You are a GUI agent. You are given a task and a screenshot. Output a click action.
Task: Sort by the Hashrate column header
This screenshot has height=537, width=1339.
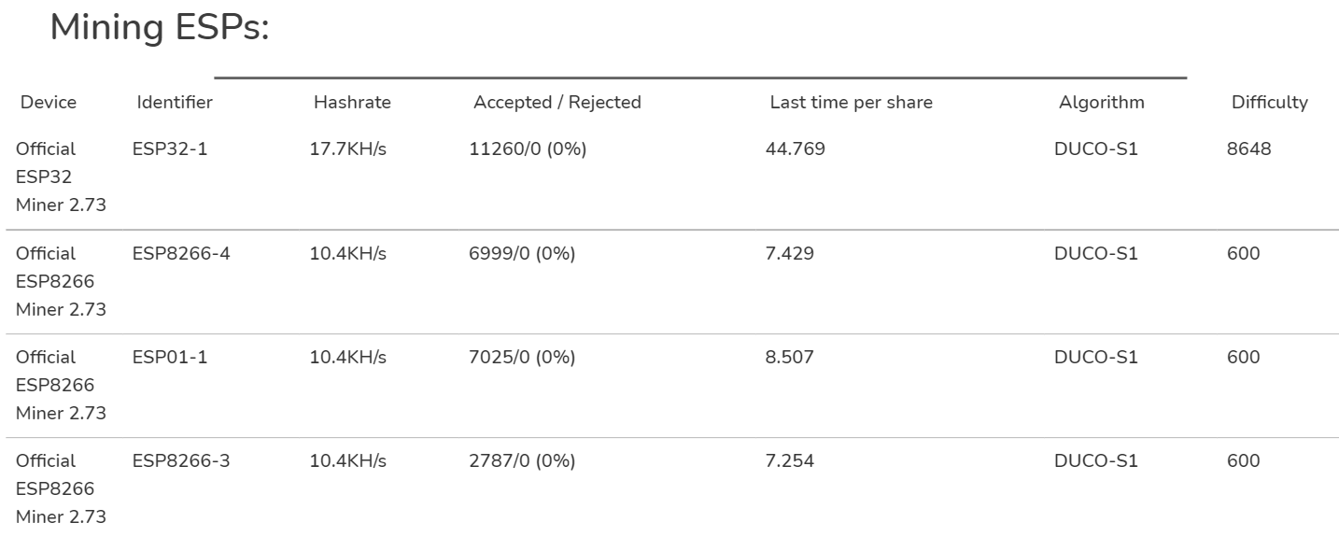[x=352, y=103]
